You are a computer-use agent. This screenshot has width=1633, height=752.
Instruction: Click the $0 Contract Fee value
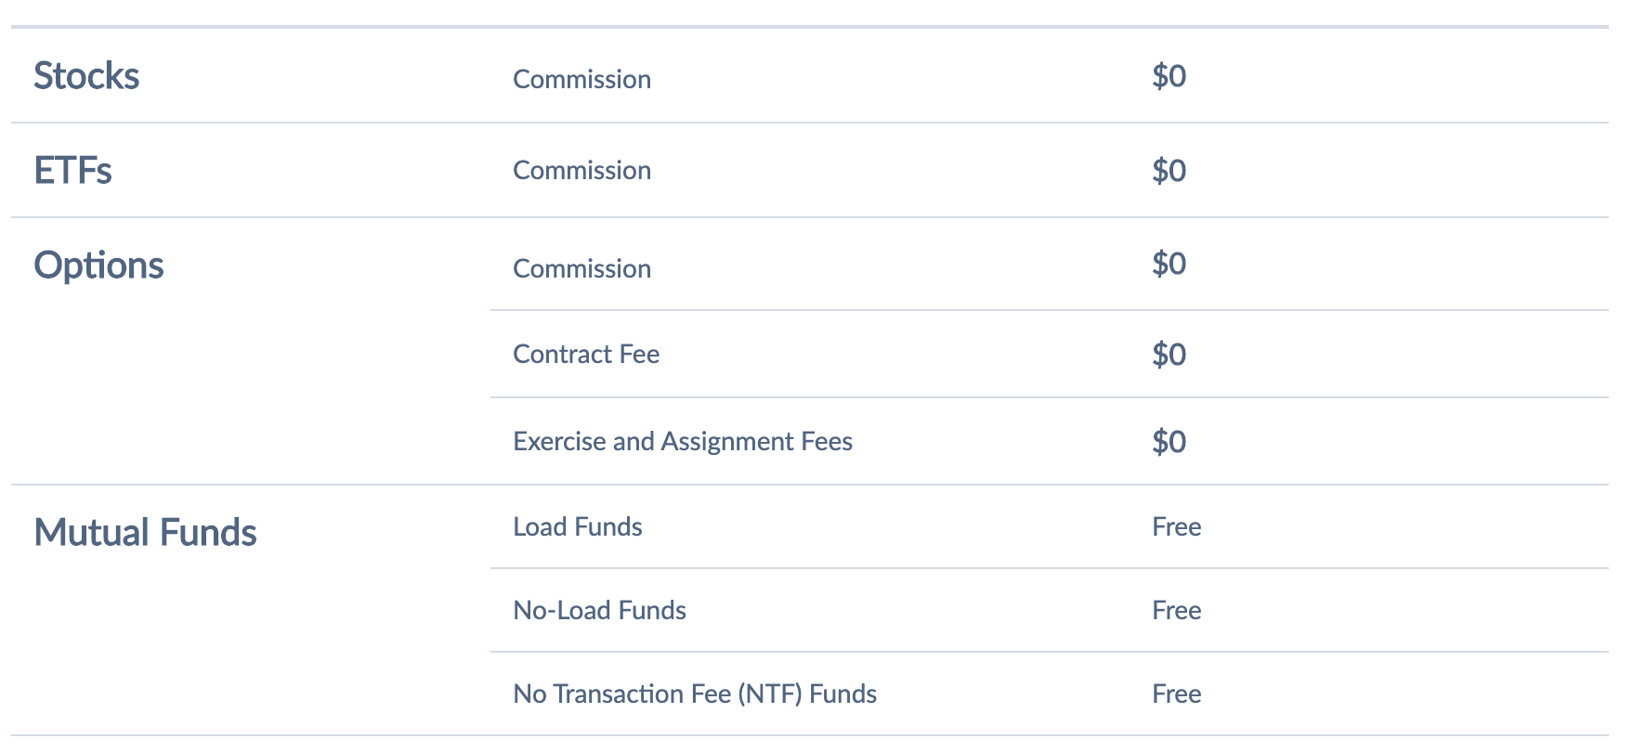point(1169,355)
